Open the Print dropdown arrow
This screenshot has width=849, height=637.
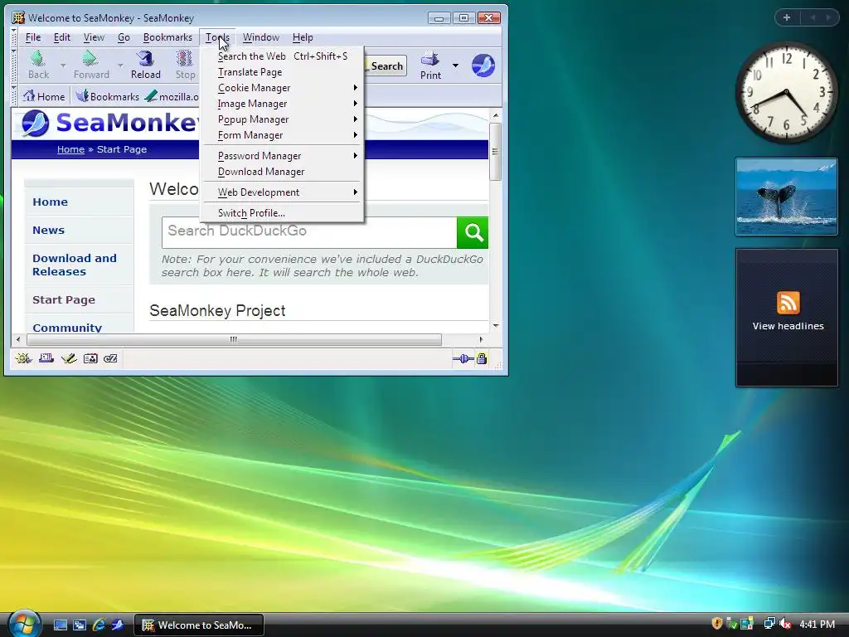[455, 66]
